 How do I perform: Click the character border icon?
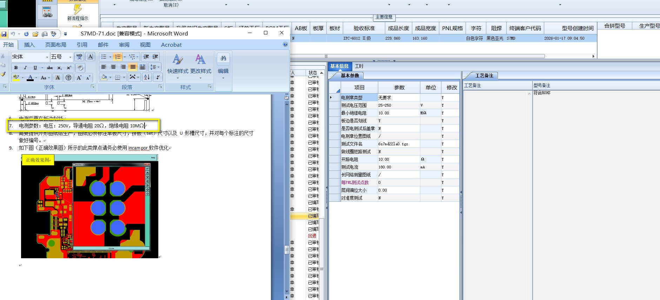point(90,57)
